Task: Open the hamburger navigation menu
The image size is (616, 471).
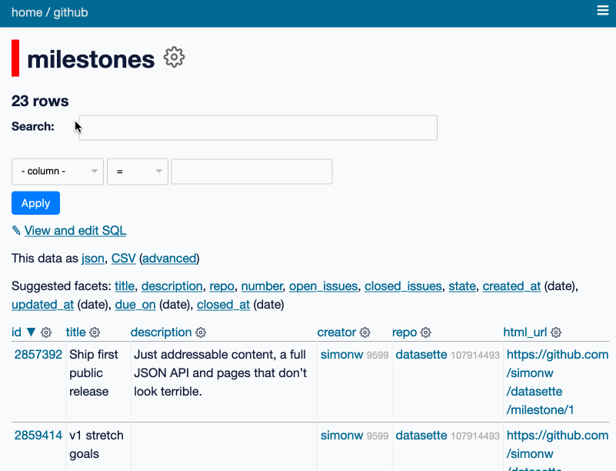Action: coord(603,11)
